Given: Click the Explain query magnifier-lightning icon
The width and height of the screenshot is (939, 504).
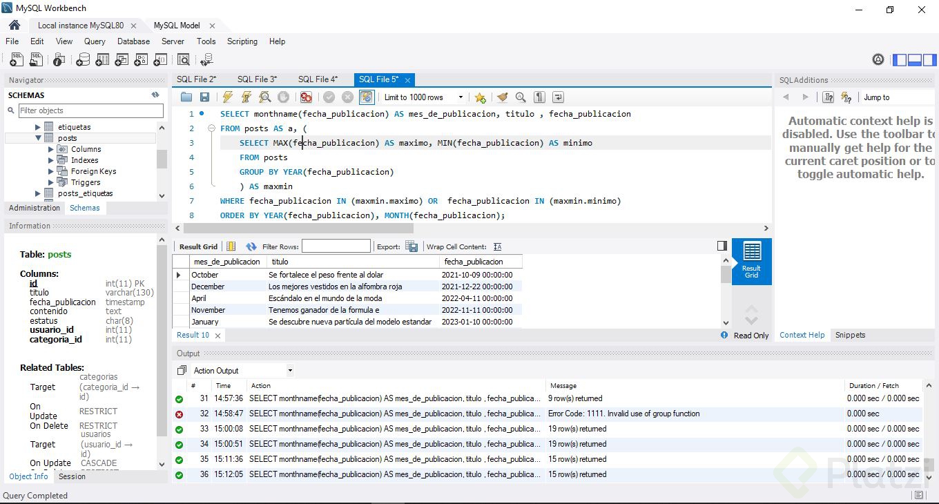Looking at the screenshot, I should [x=264, y=97].
